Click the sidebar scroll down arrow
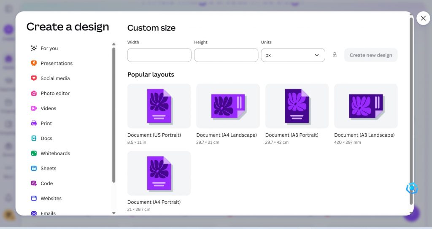The width and height of the screenshot is (432, 229). 114,213
